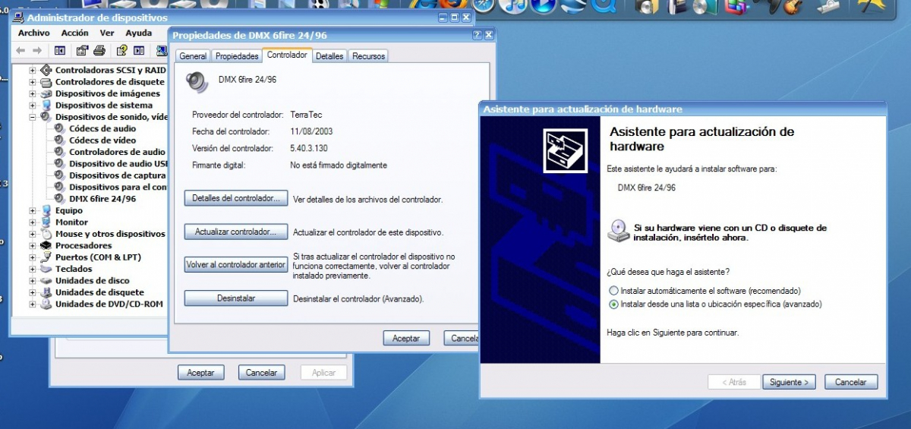911x429 pixels.
Task: Click the Procesadores chip icon
Action: (x=46, y=245)
